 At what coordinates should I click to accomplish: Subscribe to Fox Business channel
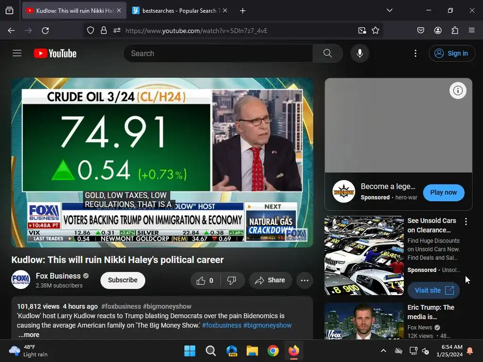pos(123,280)
